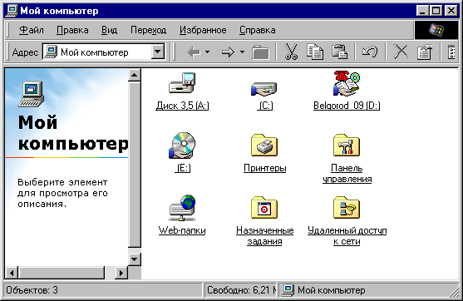This screenshot has width=463, height=301.
Task: Click the Web-папки label link
Action: (182, 230)
